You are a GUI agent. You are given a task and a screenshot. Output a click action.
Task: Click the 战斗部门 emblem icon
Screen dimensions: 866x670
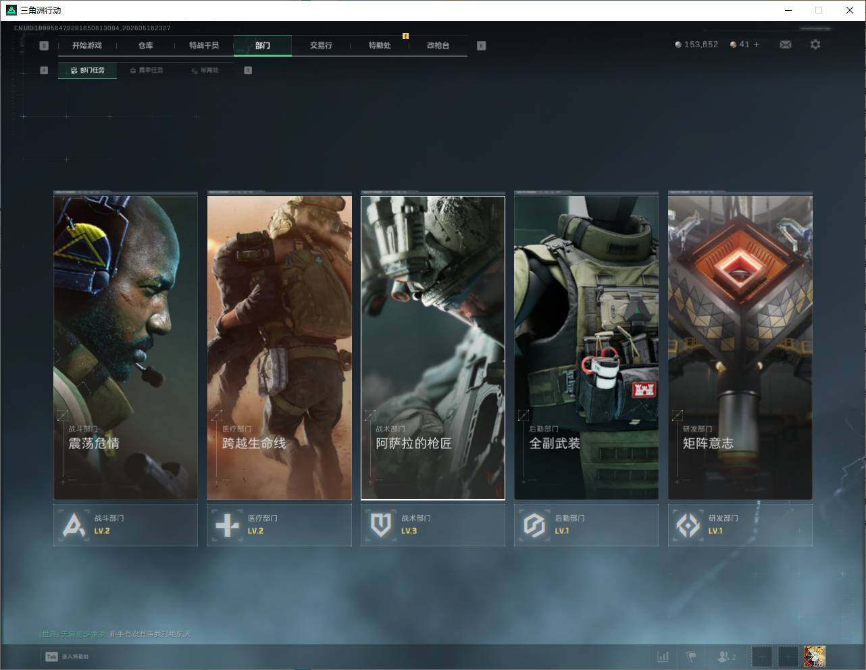click(x=74, y=525)
